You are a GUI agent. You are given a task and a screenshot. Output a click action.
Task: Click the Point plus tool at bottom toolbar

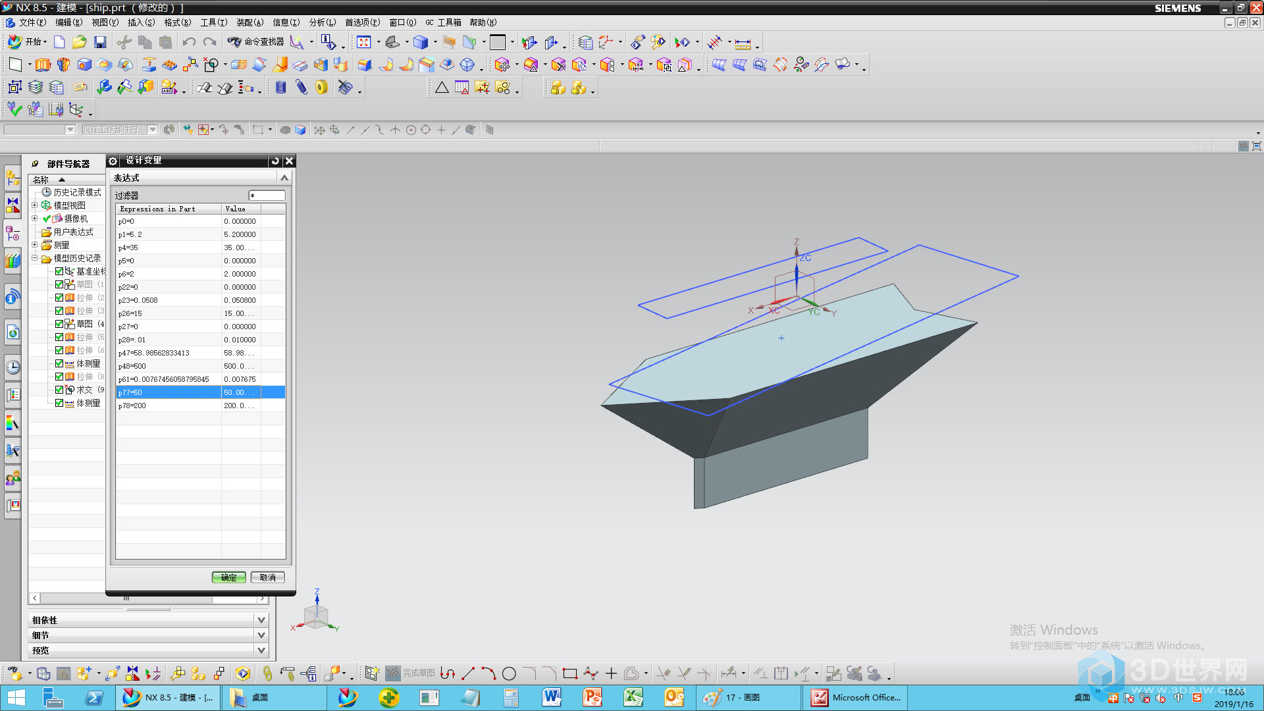click(x=611, y=673)
